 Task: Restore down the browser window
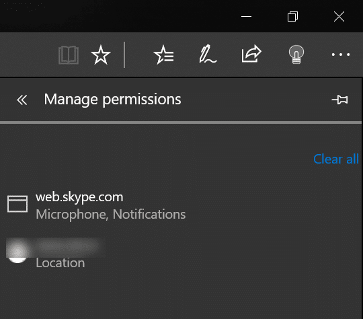292,16
